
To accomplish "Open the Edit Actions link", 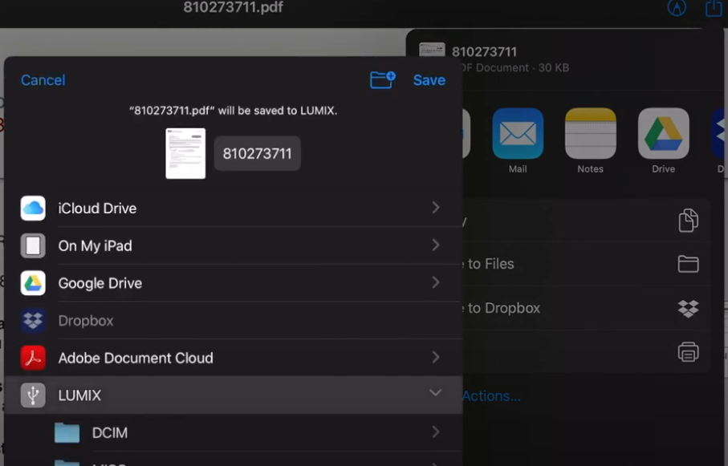I will pos(491,396).
